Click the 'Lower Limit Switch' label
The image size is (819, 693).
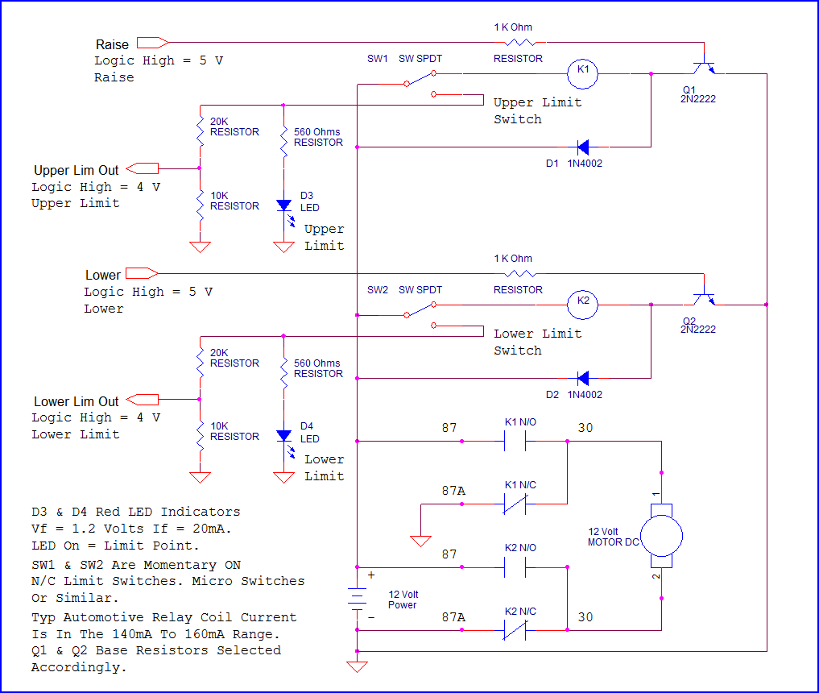coord(537,342)
